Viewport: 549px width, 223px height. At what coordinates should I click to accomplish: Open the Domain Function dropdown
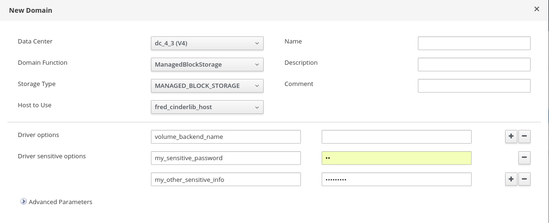[x=207, y=64]
